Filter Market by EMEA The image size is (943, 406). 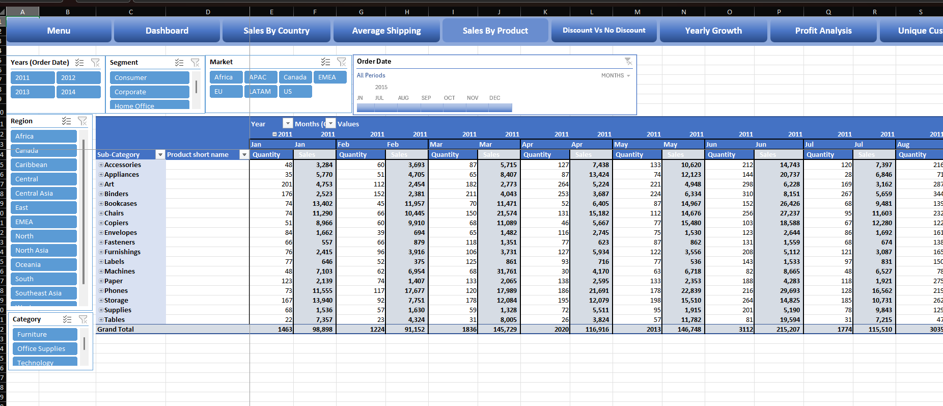pos(330,77)
